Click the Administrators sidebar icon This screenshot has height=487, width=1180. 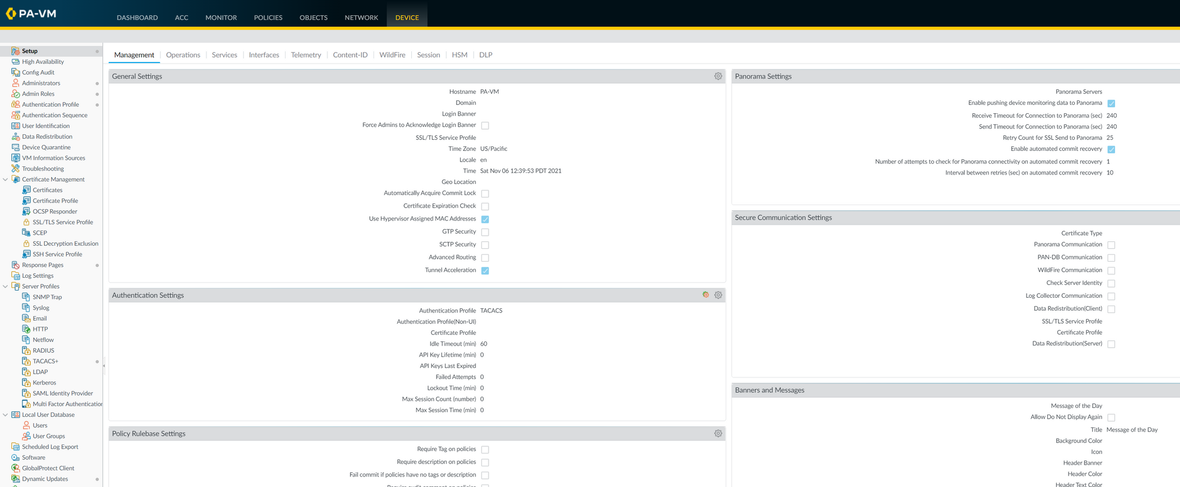point(15,83)
